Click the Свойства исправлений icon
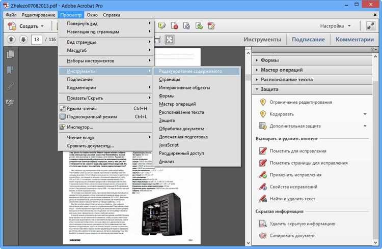The width and height of the screenshot is (382, 249). 263,186
